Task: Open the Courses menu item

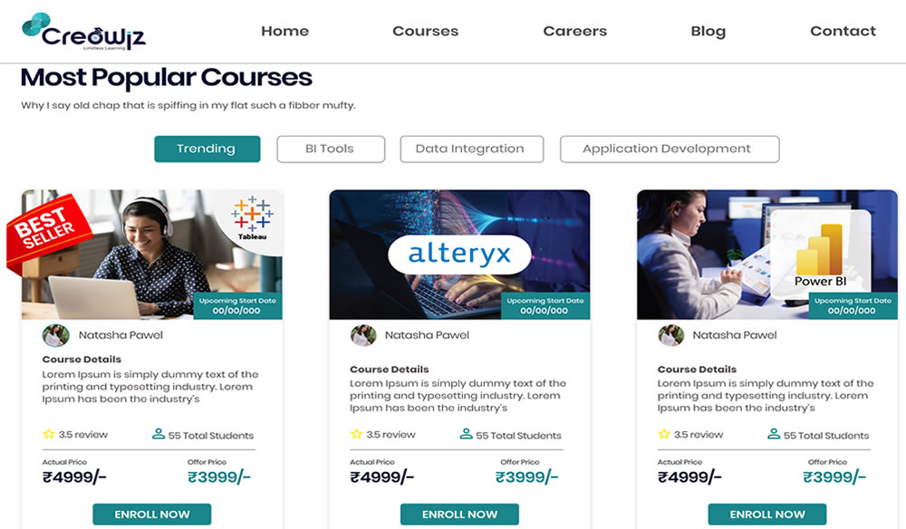Action: coord(425,31)
